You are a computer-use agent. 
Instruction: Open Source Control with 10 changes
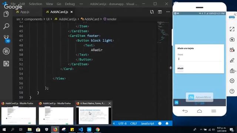pyautogui.click(x=6, y=38)
